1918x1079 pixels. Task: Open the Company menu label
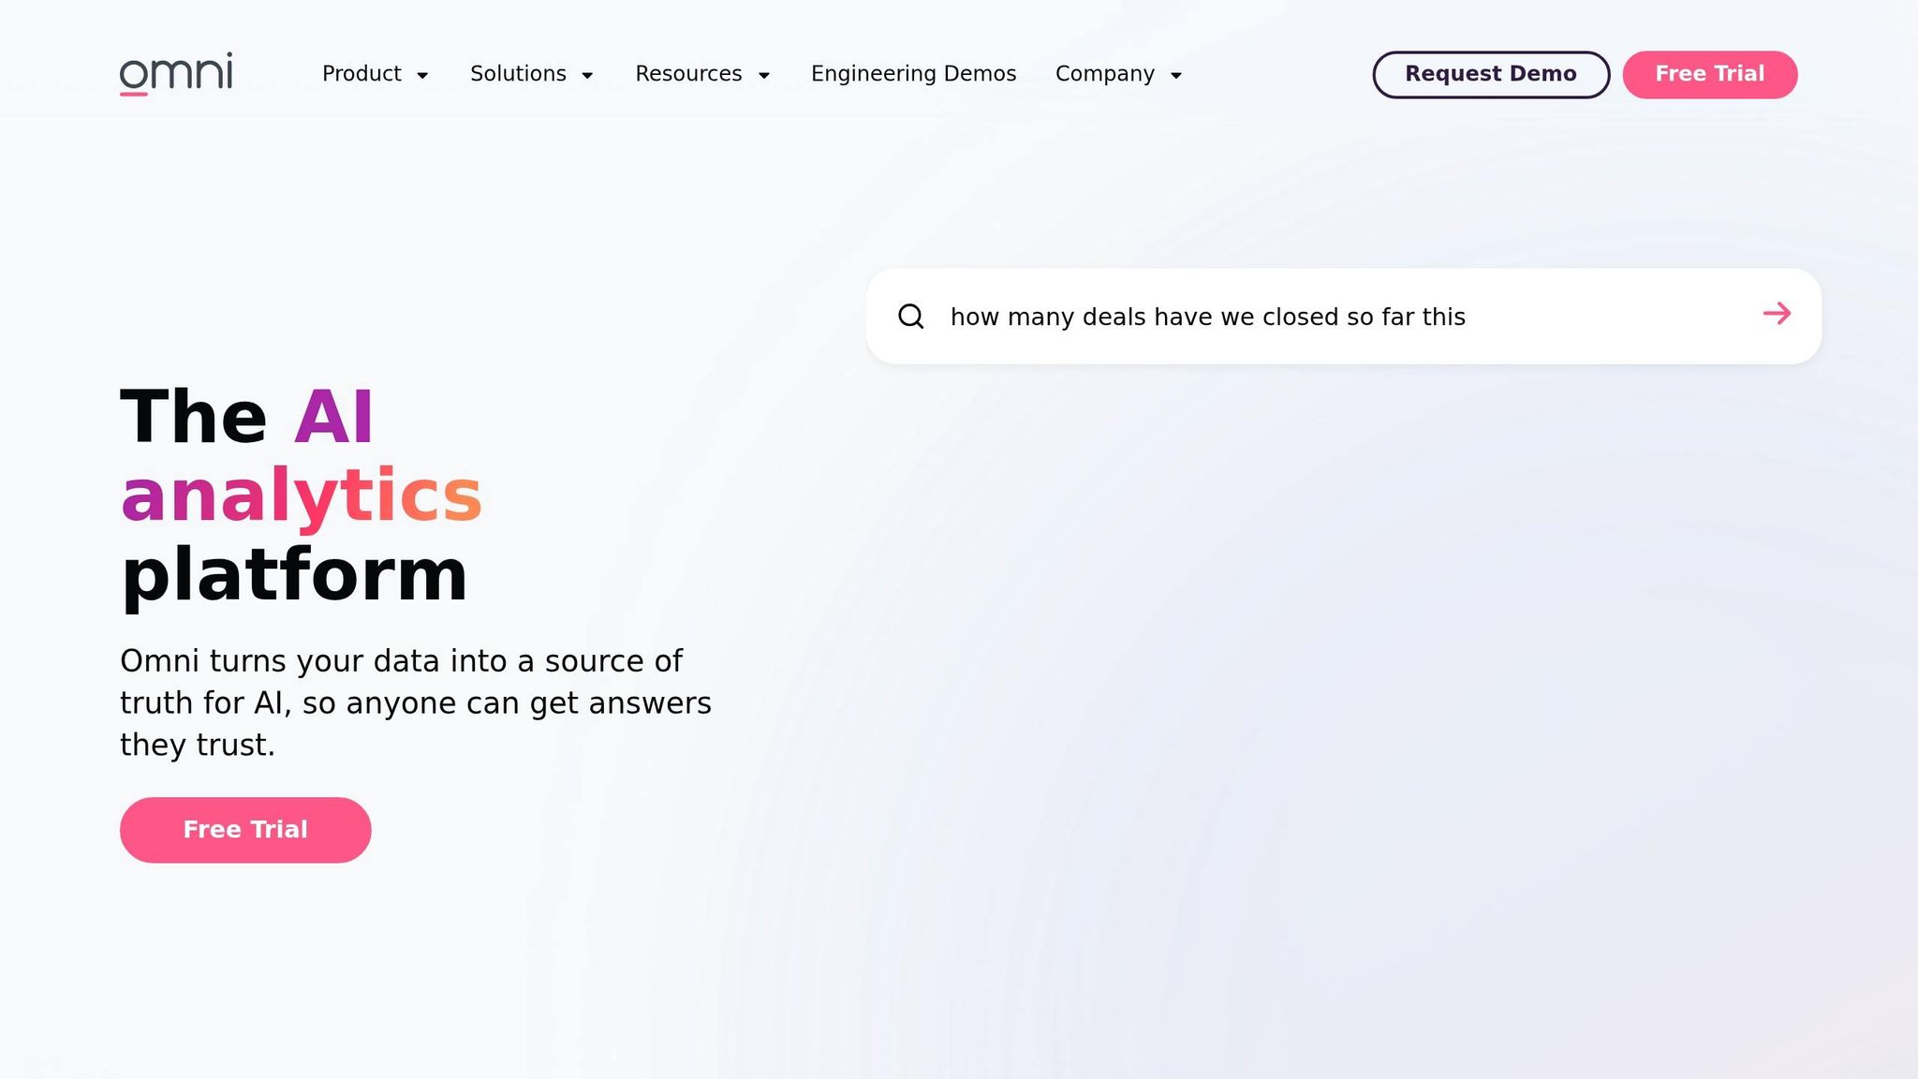(1104, 74)
